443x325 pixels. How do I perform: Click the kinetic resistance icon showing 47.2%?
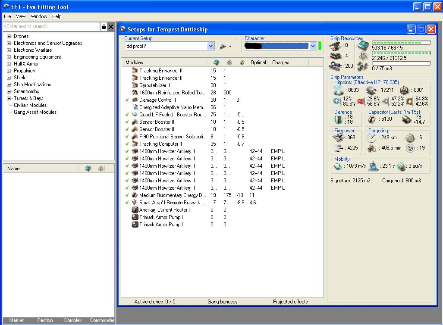[x=385, y=101]
